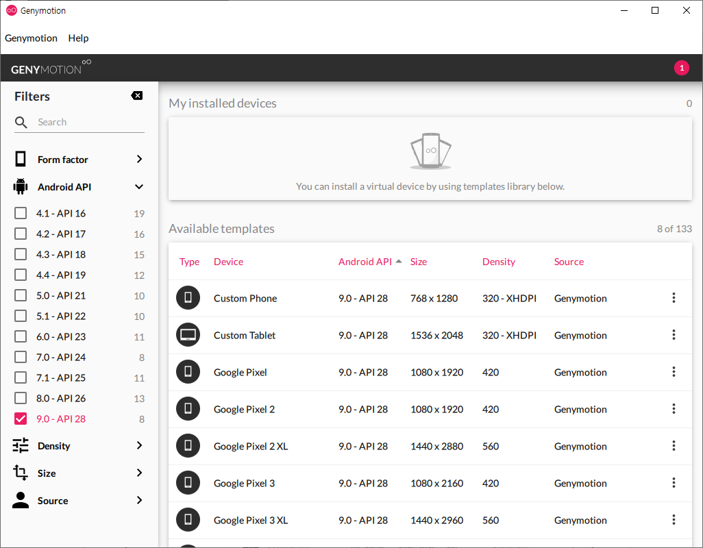Check the 8.0 - API 26 filter
The width and height of the screenshot is (703, 548).
pos(21,398)
